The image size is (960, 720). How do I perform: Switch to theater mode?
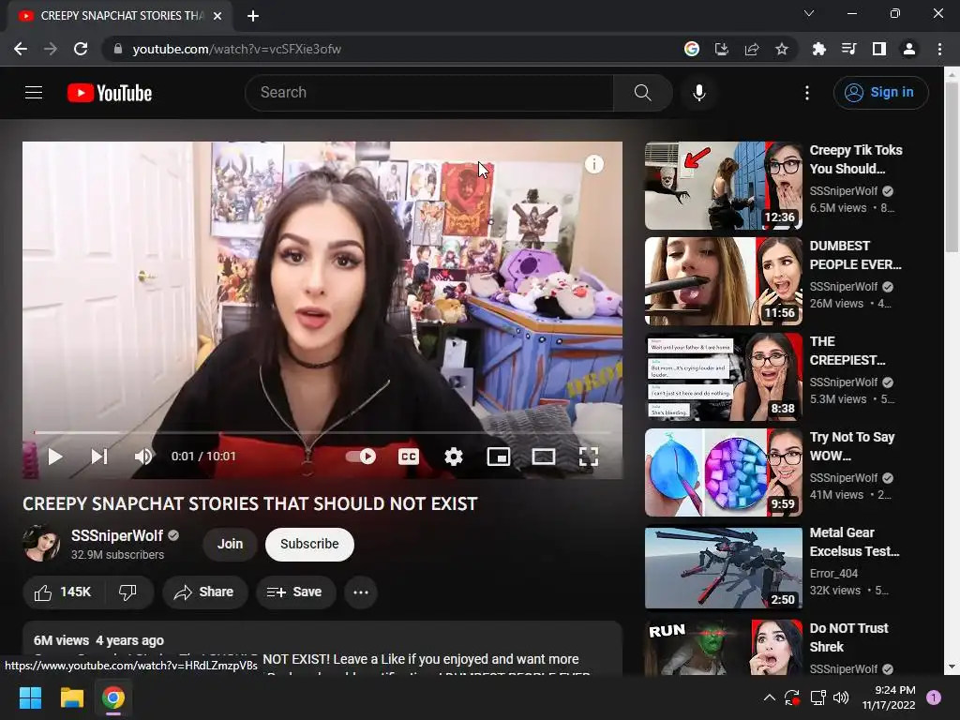(x=543, y=457)
